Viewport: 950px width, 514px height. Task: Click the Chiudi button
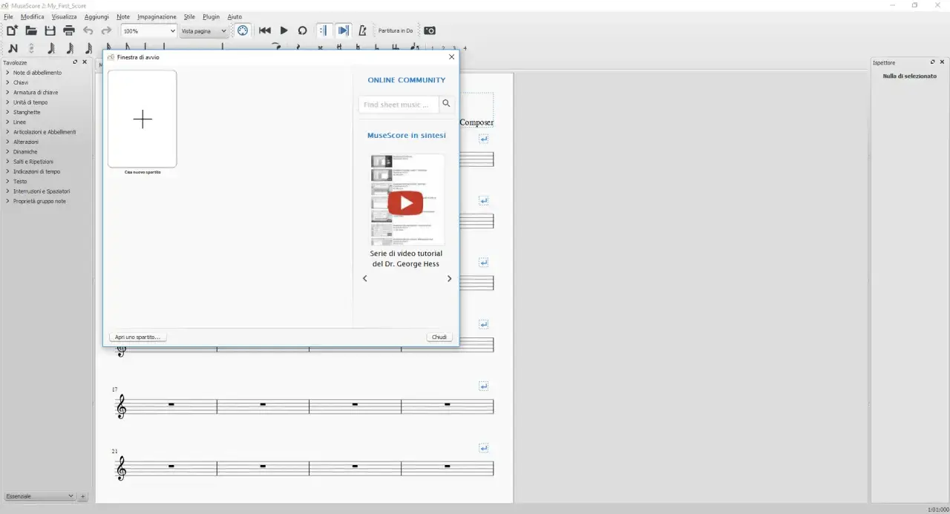click(x=439, y=337)
